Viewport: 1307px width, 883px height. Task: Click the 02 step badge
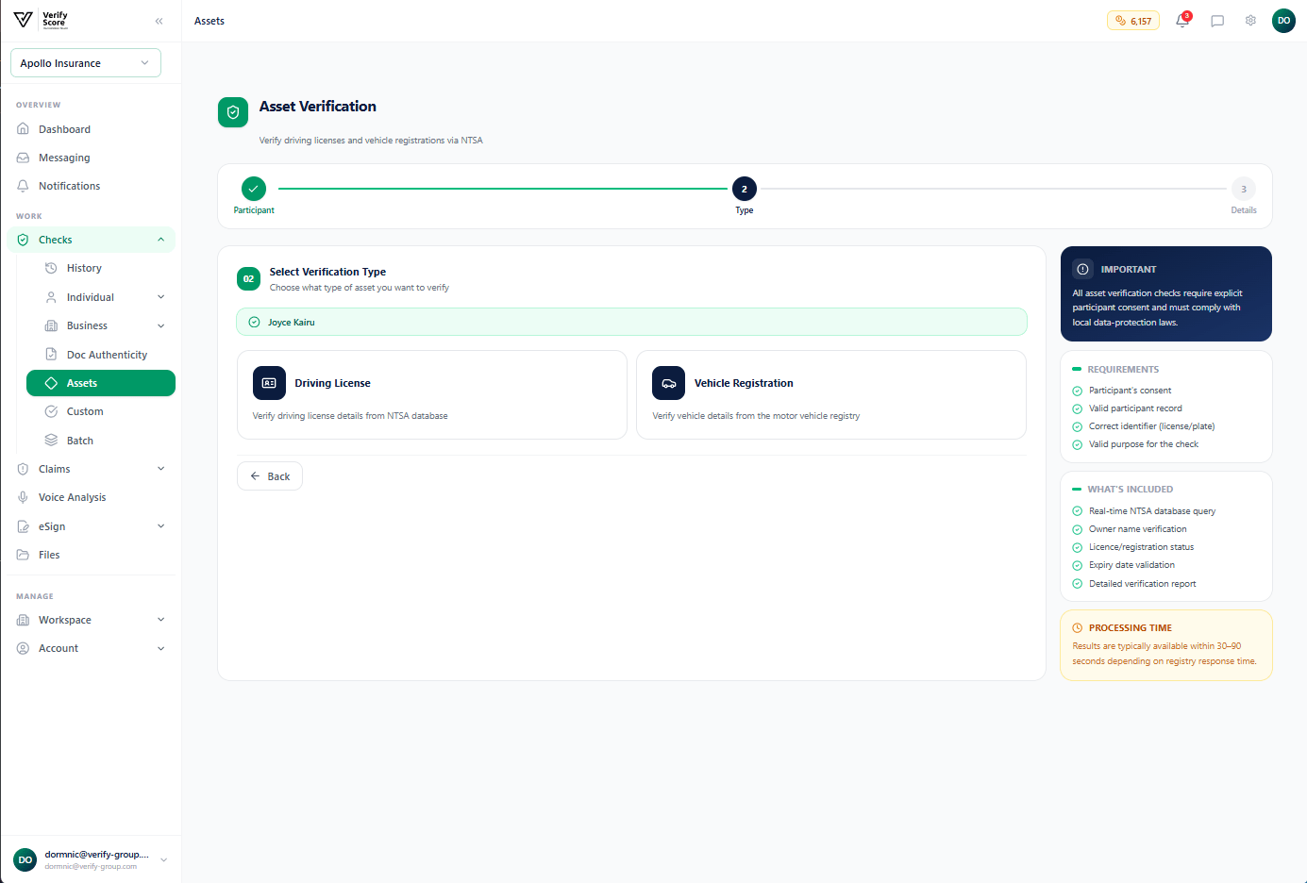248,279
